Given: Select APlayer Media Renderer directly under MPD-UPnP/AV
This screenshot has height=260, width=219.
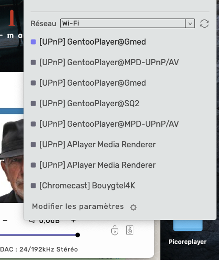Looking at the screenshot, I should click(93, 144).
